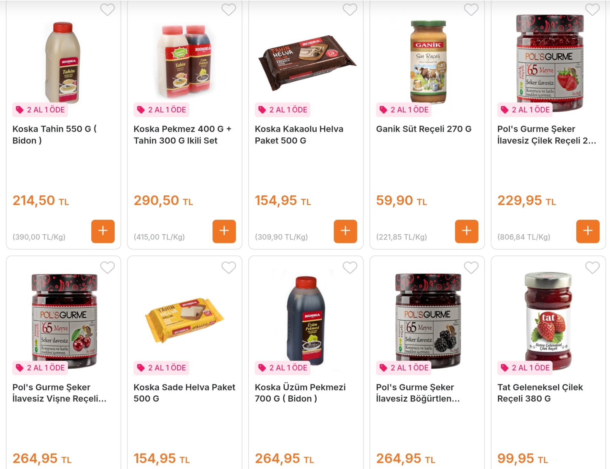Favorite Pol's Gurme Vişne Reçeli heart
This screenshot has height=469, width=610.
[x=108, y=267]
